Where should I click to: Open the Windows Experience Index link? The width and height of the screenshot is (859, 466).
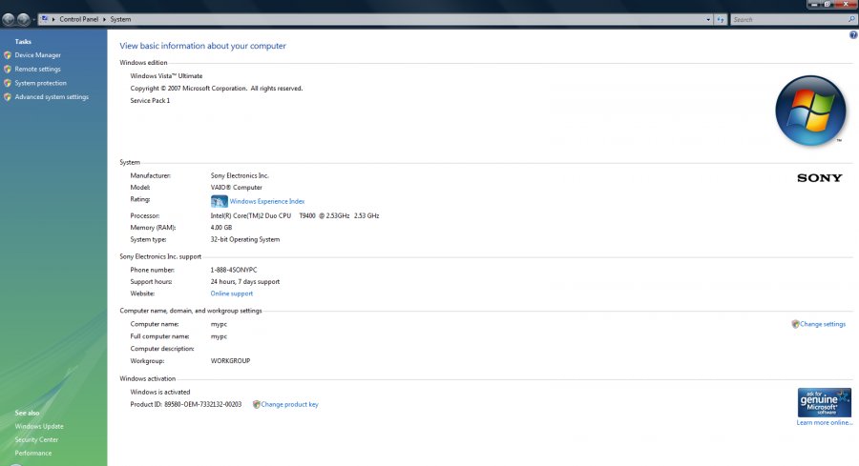point(267,201)
